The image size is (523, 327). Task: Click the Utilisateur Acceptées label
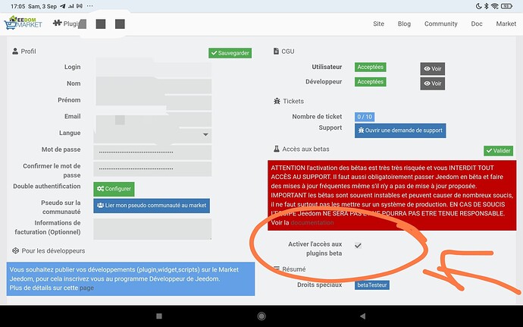[370, 67]
